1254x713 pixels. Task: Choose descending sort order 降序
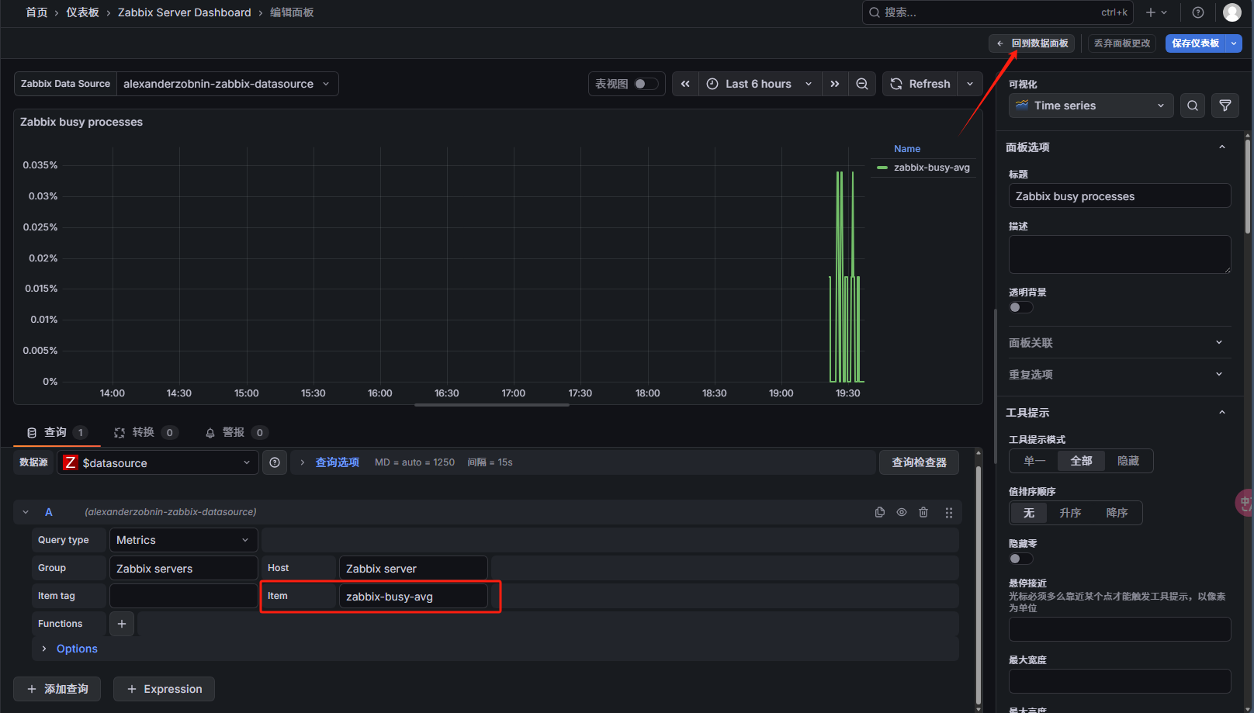point(1117,513)
